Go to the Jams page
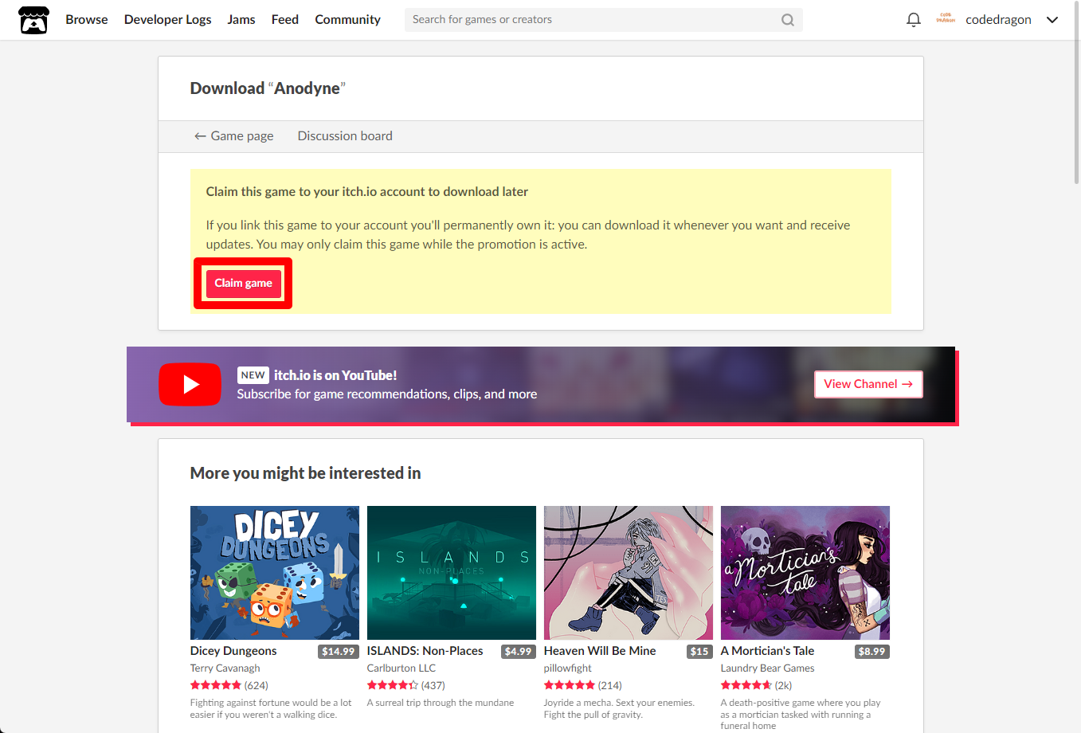Image resolution: width=1081 pixels, height=733 pixels. (x=241, y=20)
